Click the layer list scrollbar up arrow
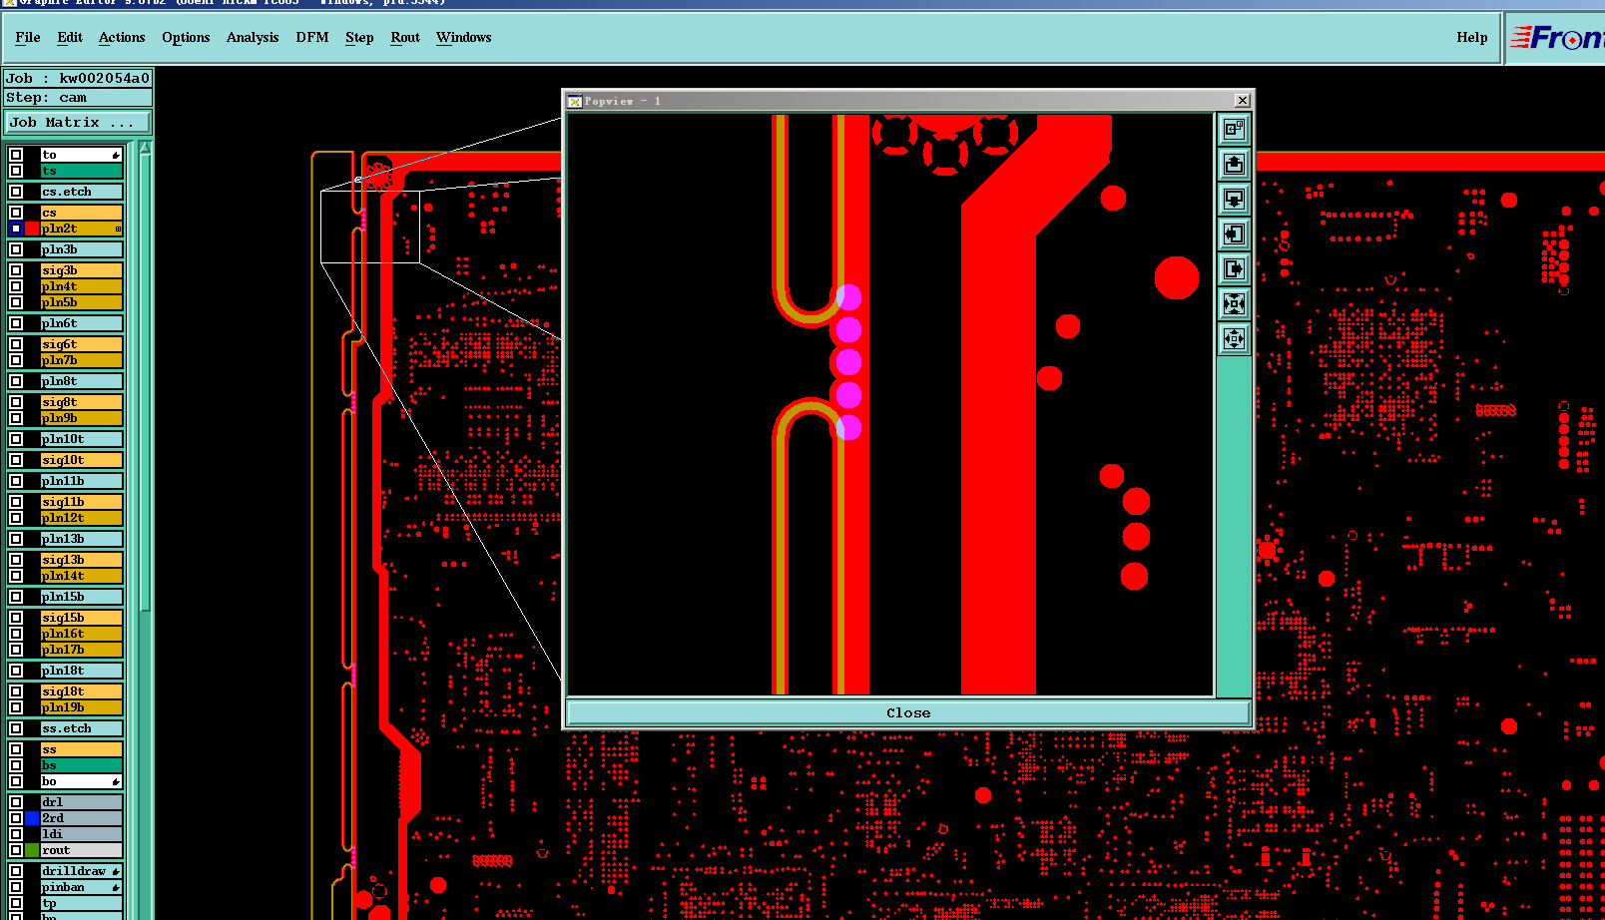This screenshot has height=920, width=1605. point(146,148)
